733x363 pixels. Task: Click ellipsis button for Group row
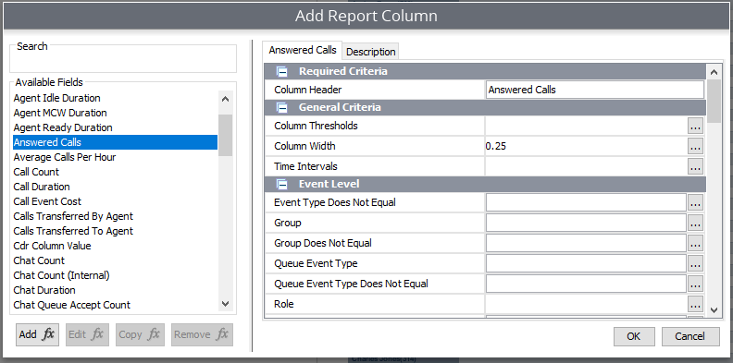click(x=696, y=223)
